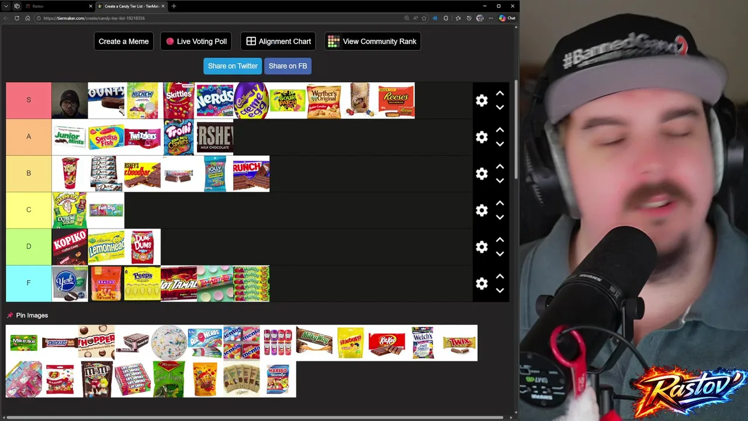Select Twizzlers in A tier

click(142, 137)
